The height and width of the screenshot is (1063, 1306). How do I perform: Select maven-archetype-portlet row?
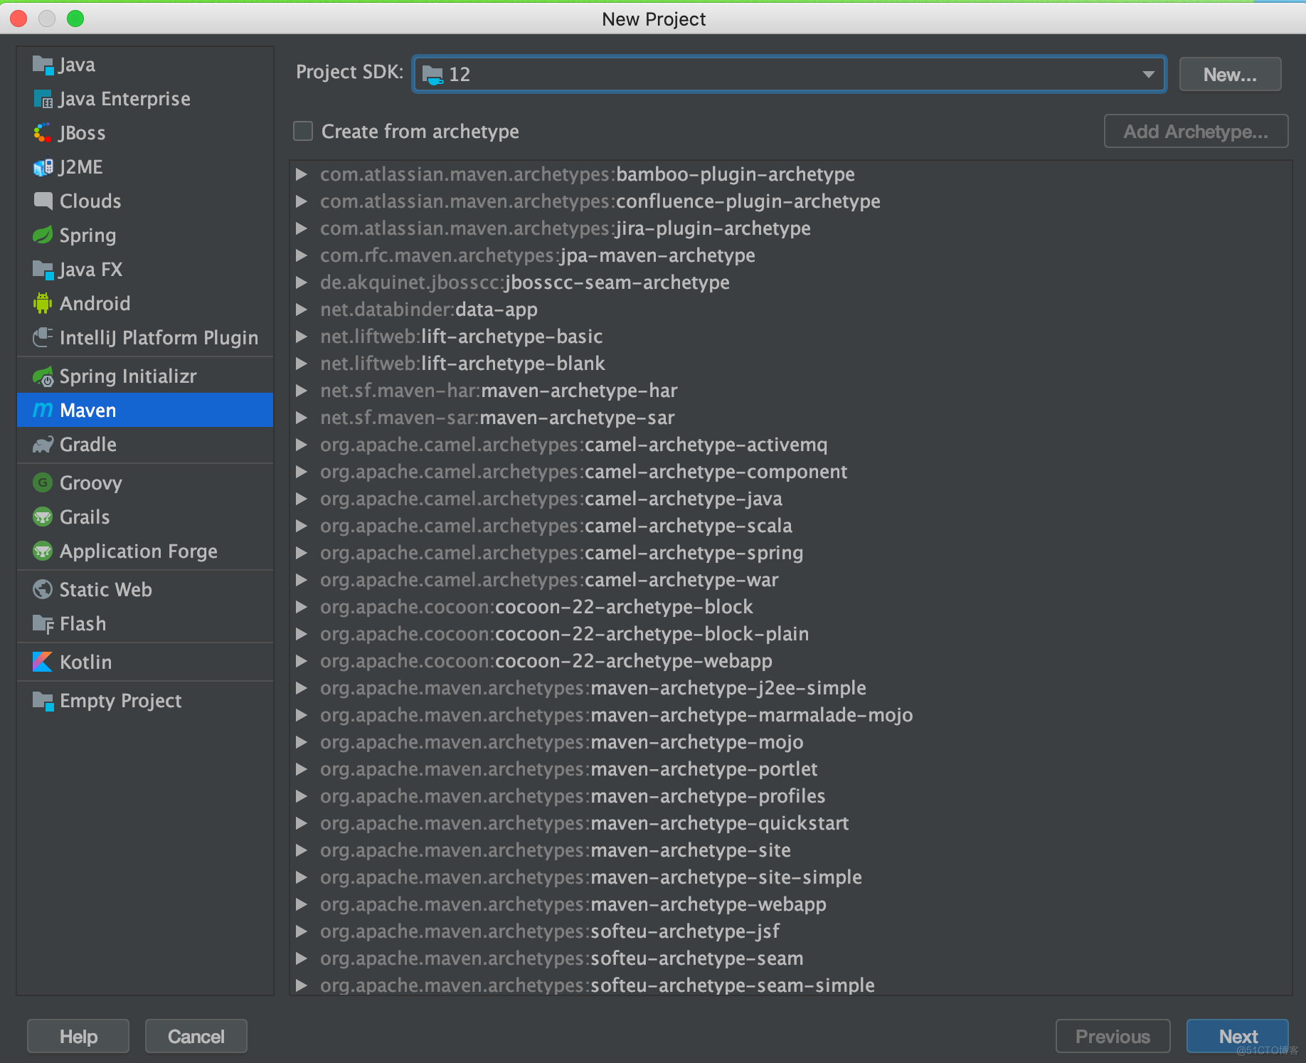[791, 769]
